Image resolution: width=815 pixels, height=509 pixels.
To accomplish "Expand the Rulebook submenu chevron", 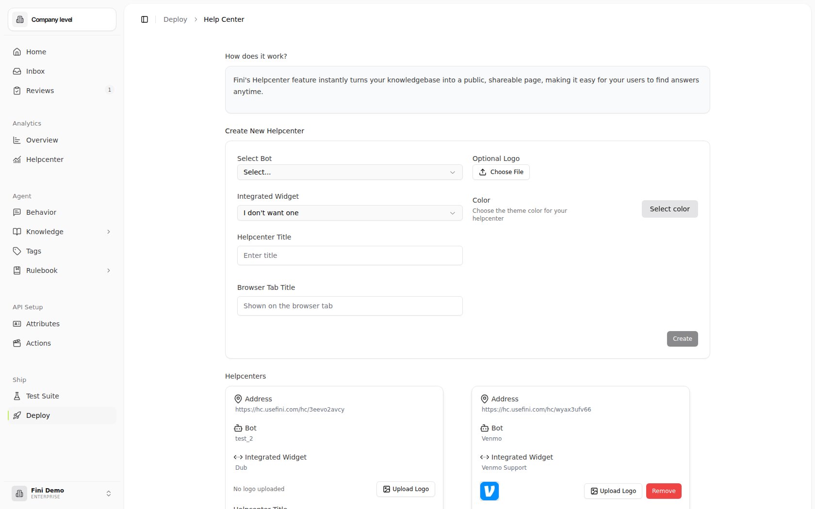I will (109, 270).
